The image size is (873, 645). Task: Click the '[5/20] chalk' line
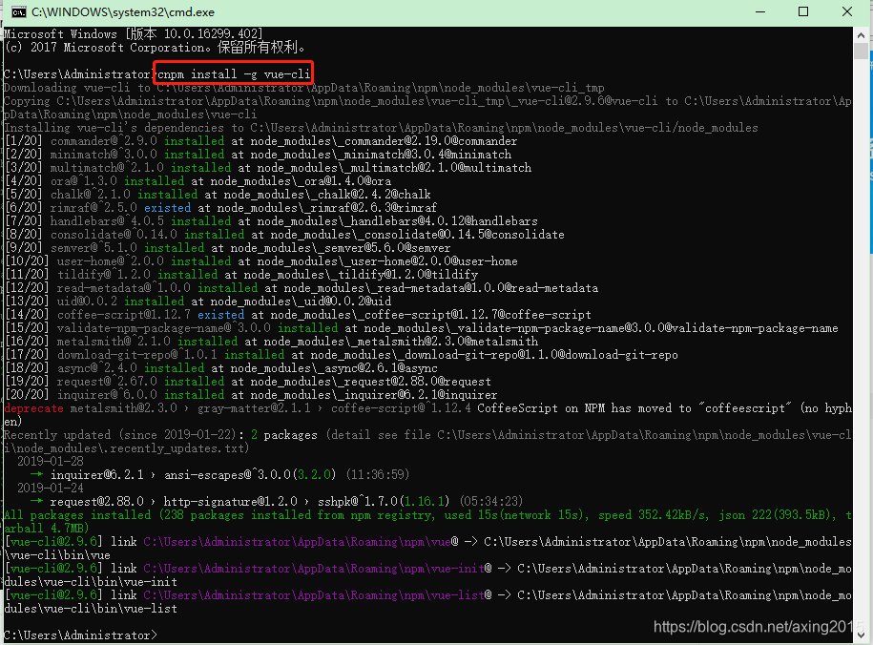coord(218,195)
